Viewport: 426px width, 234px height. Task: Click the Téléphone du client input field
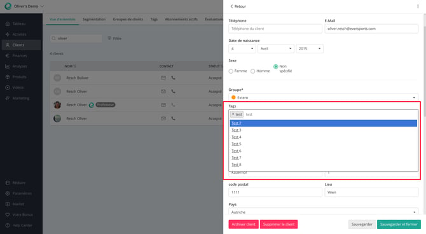pos(275,29)
